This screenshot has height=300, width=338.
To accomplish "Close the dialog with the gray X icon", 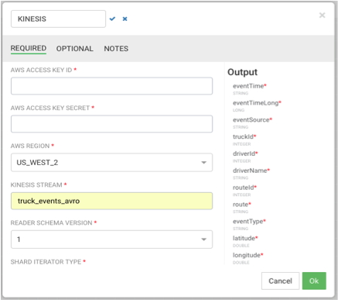I will coord(322,16).
